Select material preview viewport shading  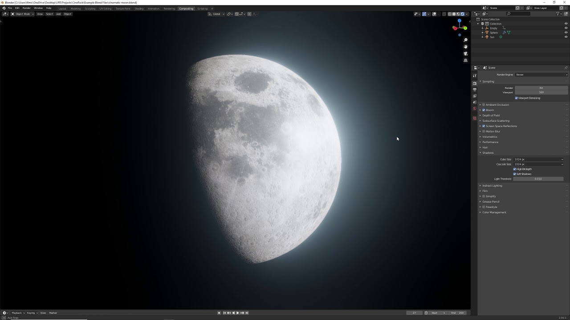458,14
